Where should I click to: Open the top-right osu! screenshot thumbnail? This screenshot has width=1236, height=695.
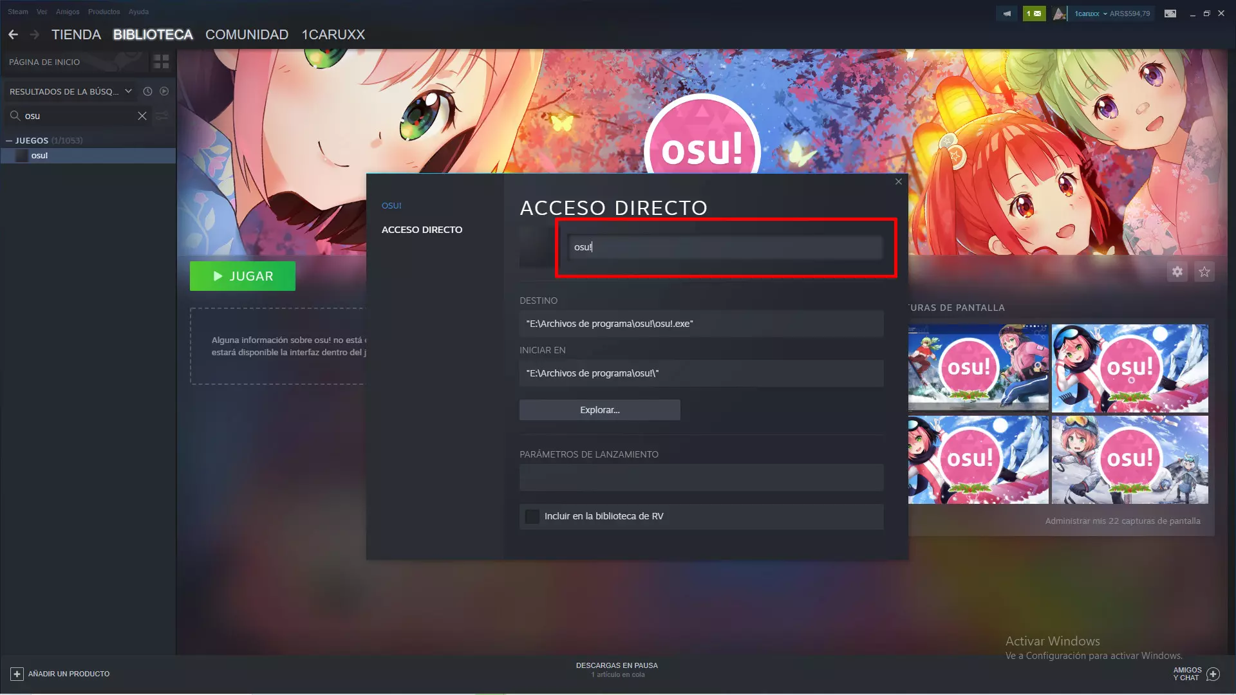(1130, 368)
